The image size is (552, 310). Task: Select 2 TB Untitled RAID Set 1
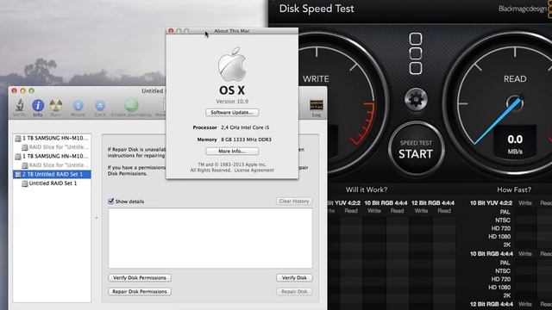tap(52, 174)
